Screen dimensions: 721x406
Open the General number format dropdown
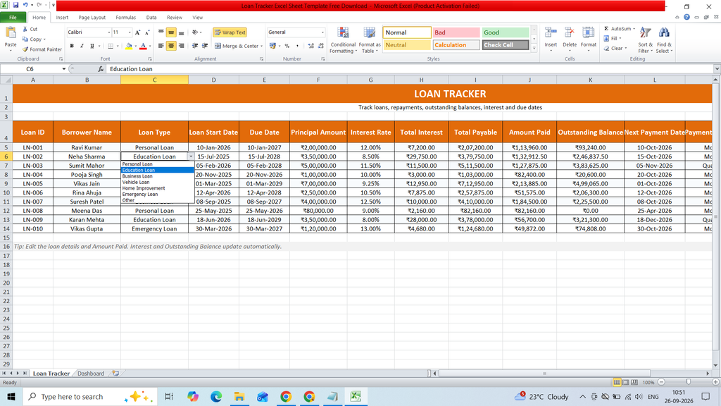(322, 32)
